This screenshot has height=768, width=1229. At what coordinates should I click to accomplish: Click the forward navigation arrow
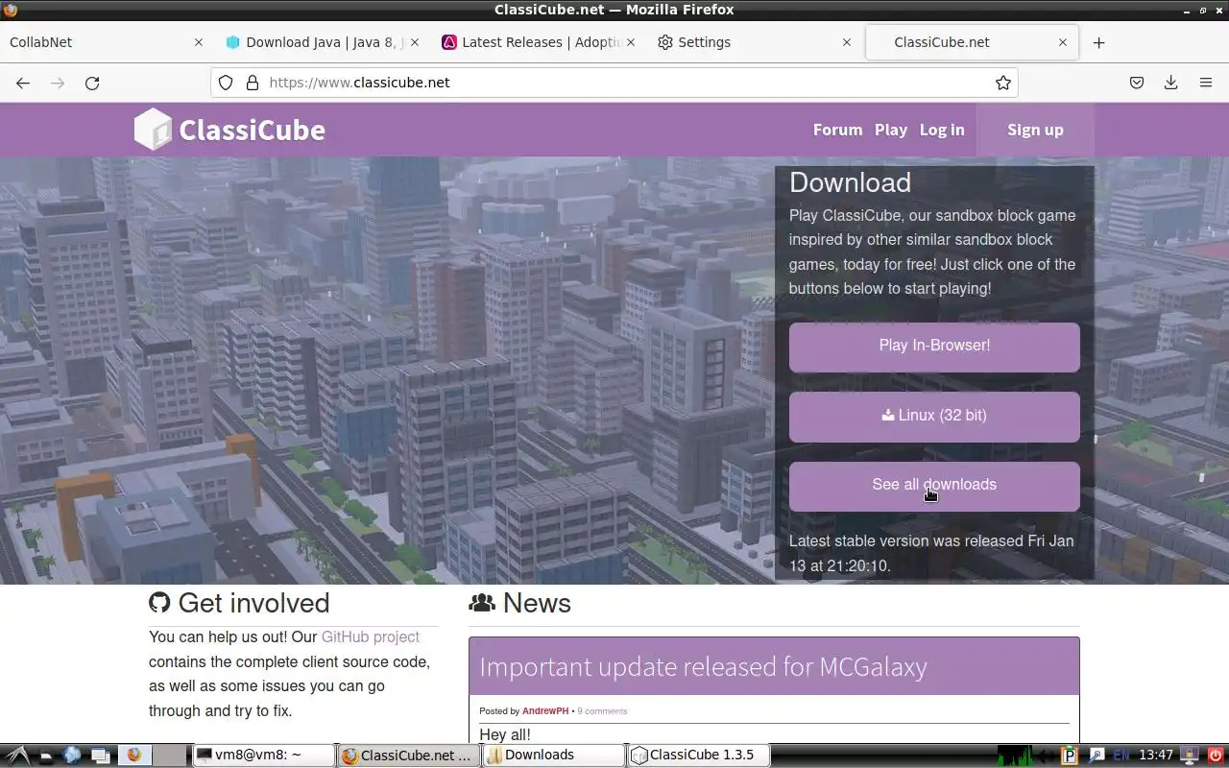click(58, 83)
